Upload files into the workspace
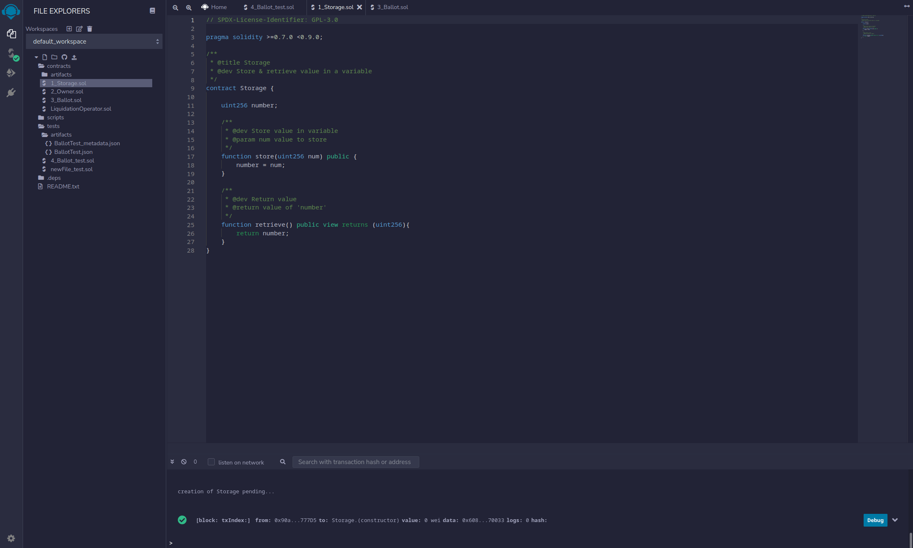The height and width of the screenshot is (548, 913). pyautogui.click(x=74, y=57)
